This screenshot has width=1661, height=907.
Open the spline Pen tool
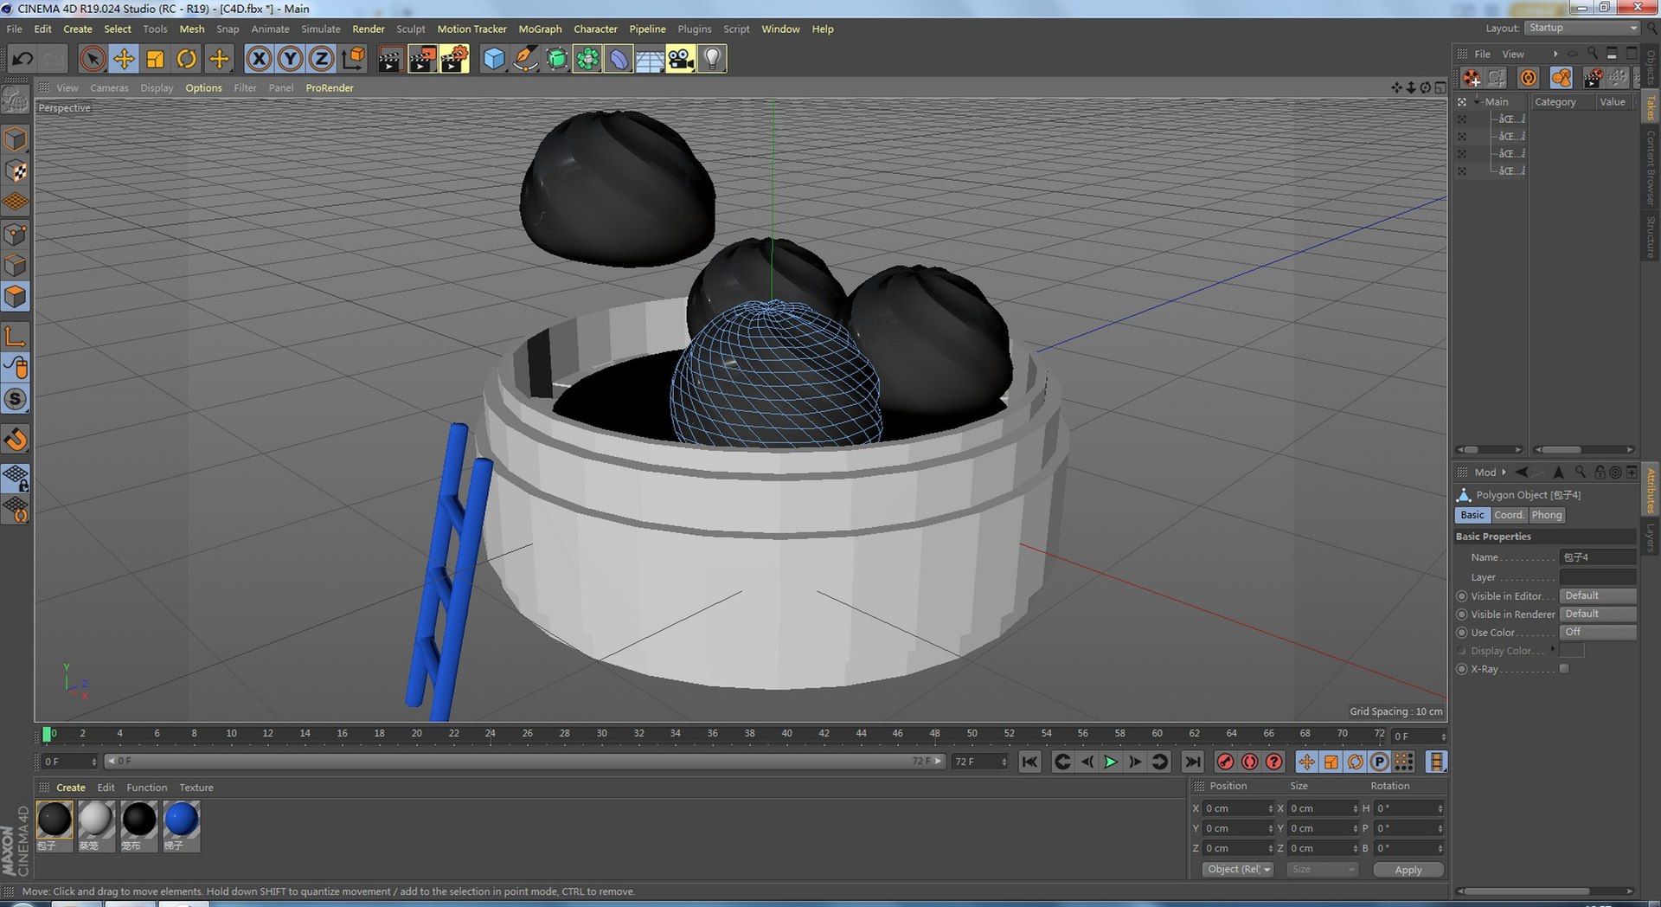click(x=524, y=59)
